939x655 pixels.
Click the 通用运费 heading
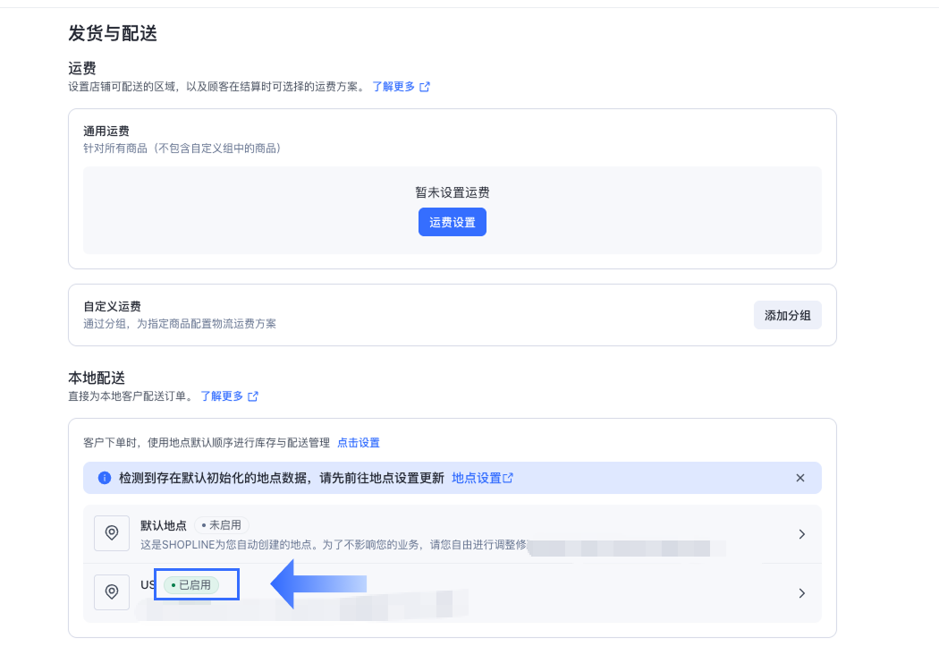[106, 132]
